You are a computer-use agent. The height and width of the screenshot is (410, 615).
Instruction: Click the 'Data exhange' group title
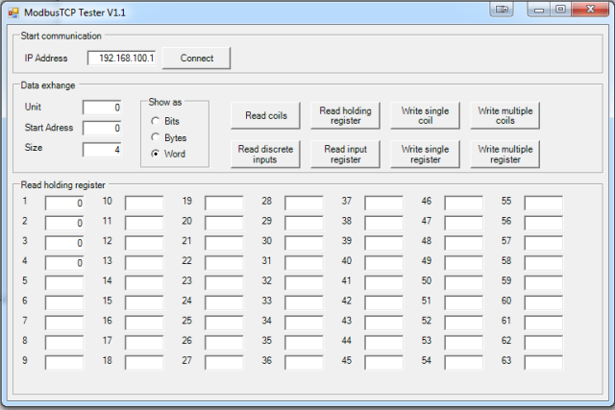[47, 85]
